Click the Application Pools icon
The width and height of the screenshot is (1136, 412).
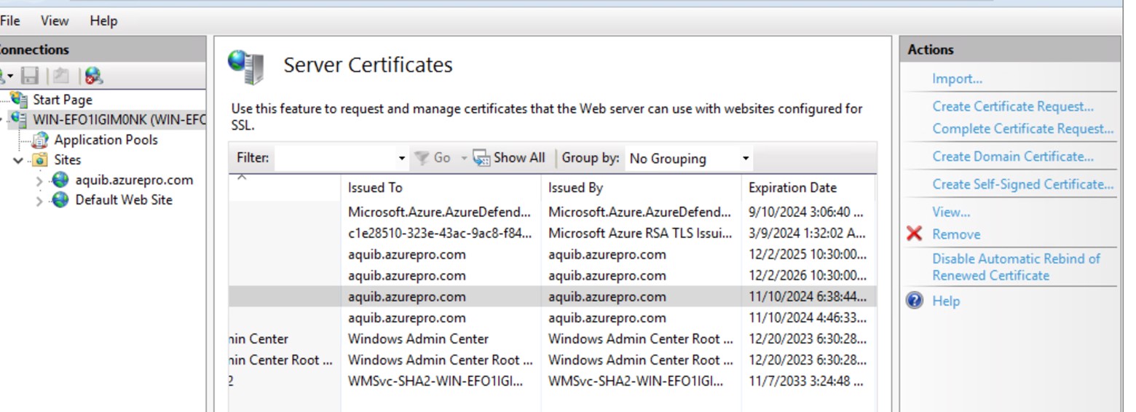pyautogui.click(x=41, y=140)
